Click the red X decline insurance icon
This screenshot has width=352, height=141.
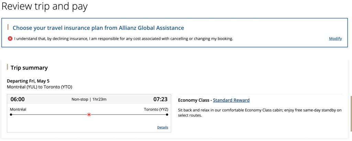(x=10, y=39)
